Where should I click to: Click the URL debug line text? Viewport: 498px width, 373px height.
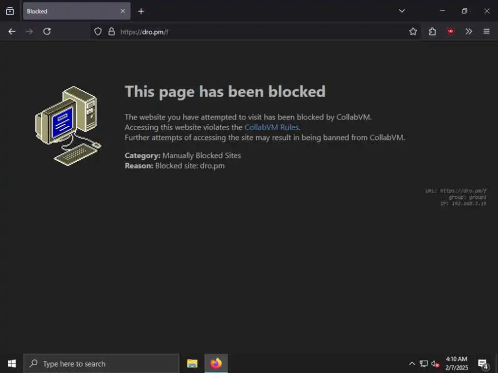(x=456, y=191)
